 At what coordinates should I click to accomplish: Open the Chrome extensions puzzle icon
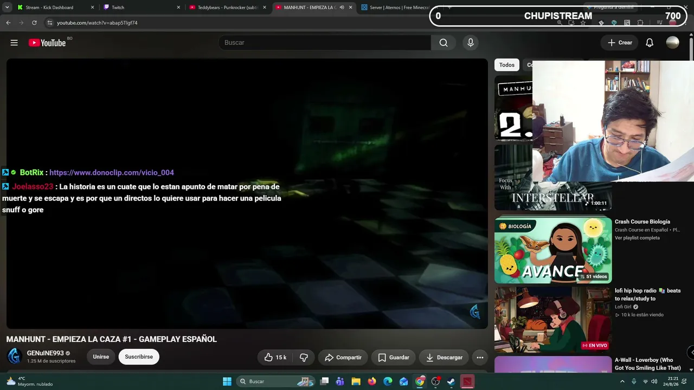(x=640, y=23)
